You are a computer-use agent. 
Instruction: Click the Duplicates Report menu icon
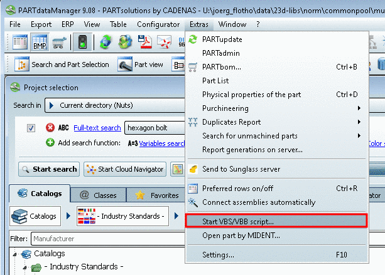pos(193,122)
